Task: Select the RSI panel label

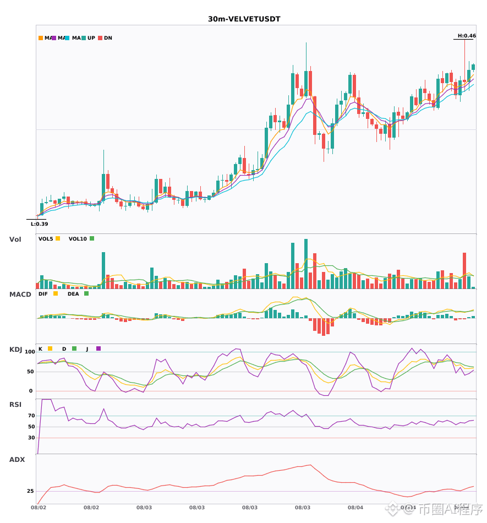Action: (x=15, y=405)
